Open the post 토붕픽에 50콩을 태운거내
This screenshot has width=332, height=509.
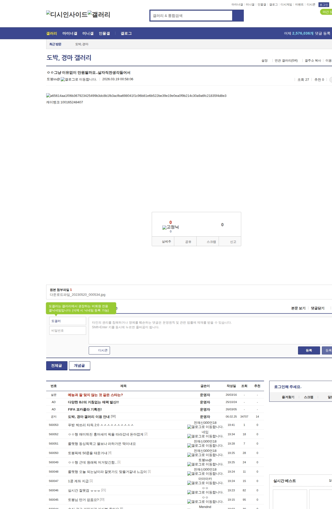88,453
